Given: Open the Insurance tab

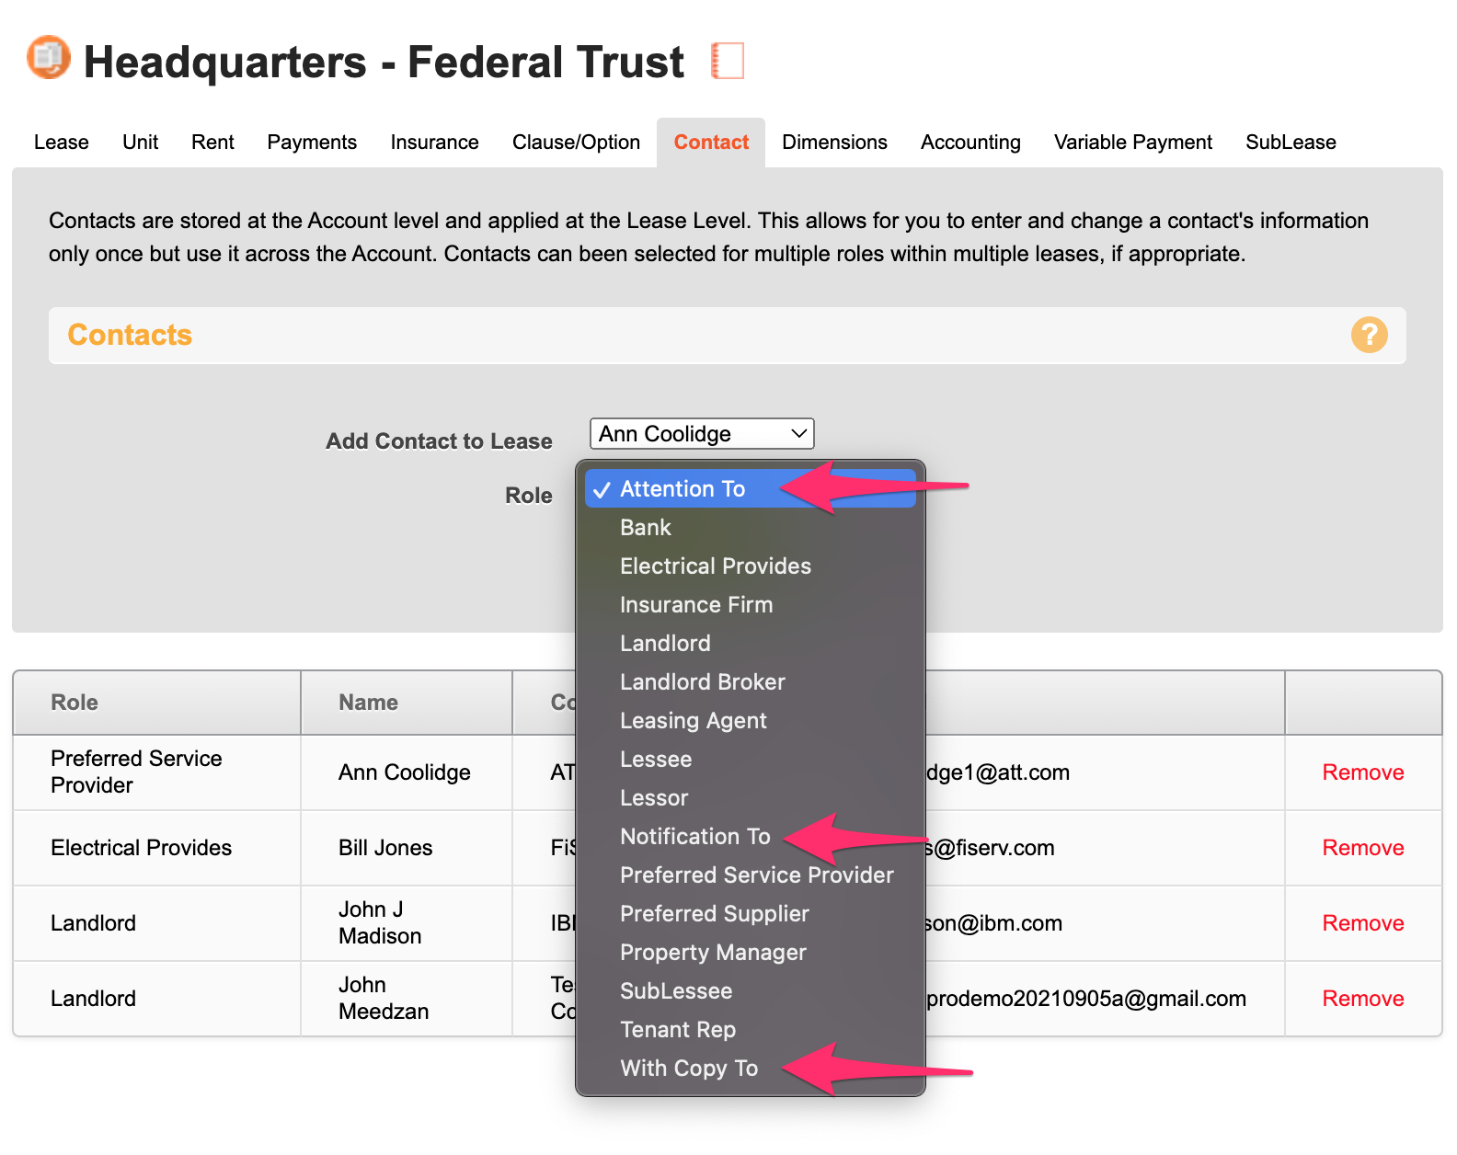Looking at the screenshot, I should [434, 143].
